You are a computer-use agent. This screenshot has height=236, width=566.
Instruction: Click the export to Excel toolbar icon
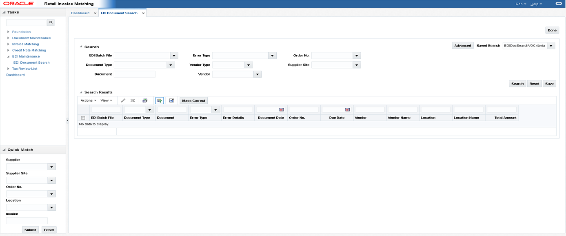[145, 100]
